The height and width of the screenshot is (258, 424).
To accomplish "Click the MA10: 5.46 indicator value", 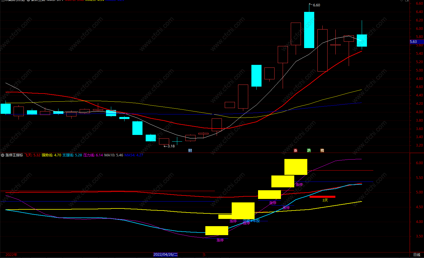I will tap(114, 155).
